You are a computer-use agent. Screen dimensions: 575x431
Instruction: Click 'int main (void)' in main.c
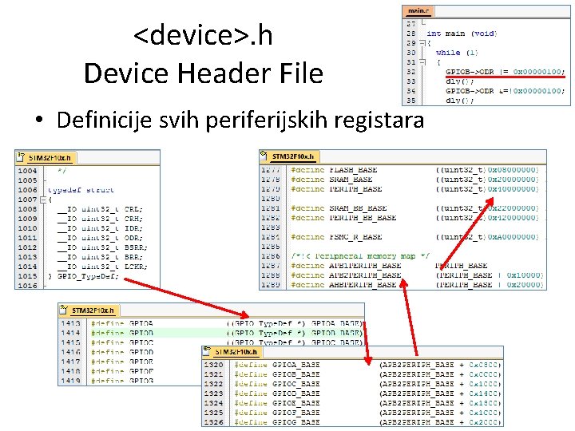coord(462,34)
